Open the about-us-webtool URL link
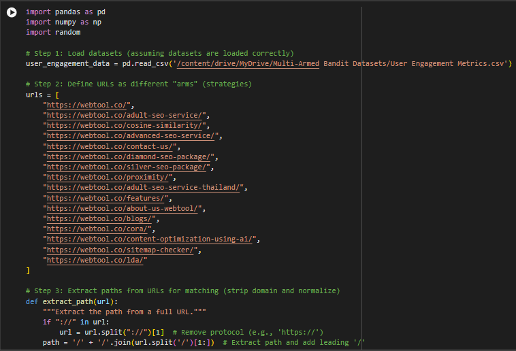The image size is (516, 351). pos(123,208)
